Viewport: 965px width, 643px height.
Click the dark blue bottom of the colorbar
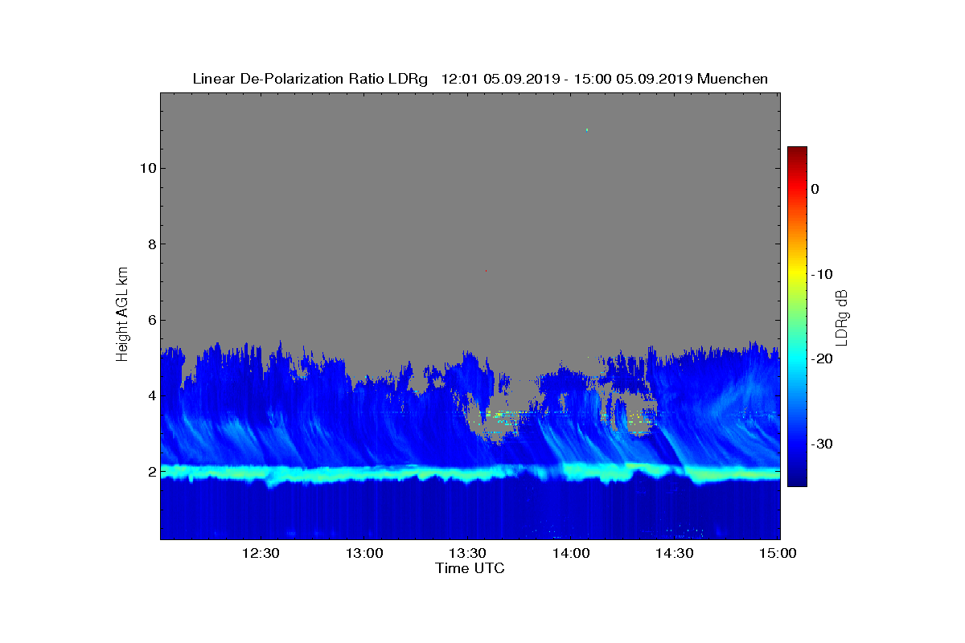pyautogui.click(x=797, y=478)
